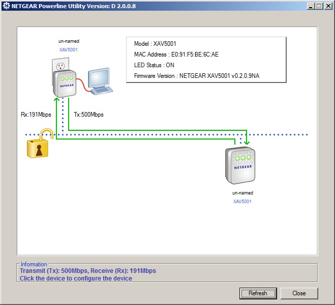Click the un-named label below the lower-right adapter
Screen dimensions: 335x305
(x=242, y=193)
